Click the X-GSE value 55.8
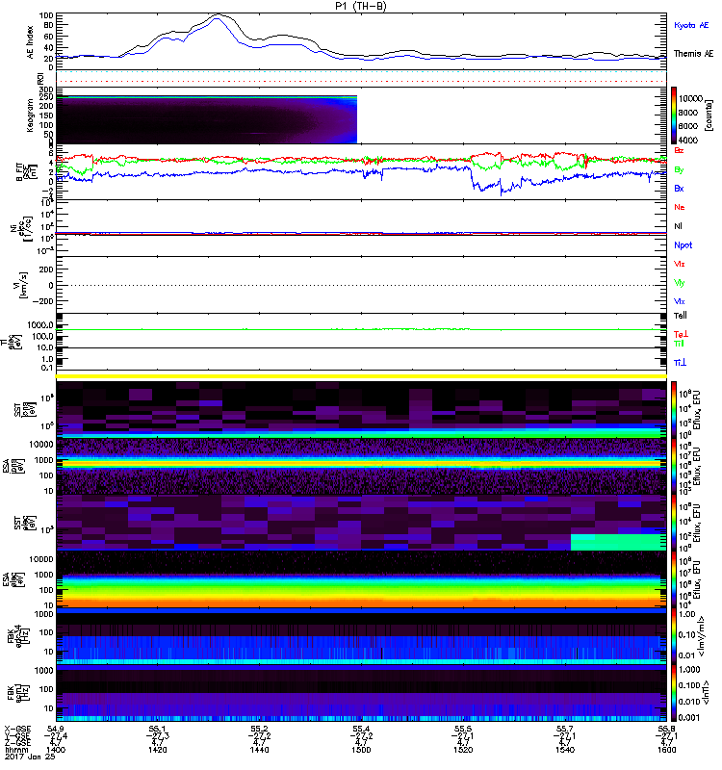 click(666, 729)
